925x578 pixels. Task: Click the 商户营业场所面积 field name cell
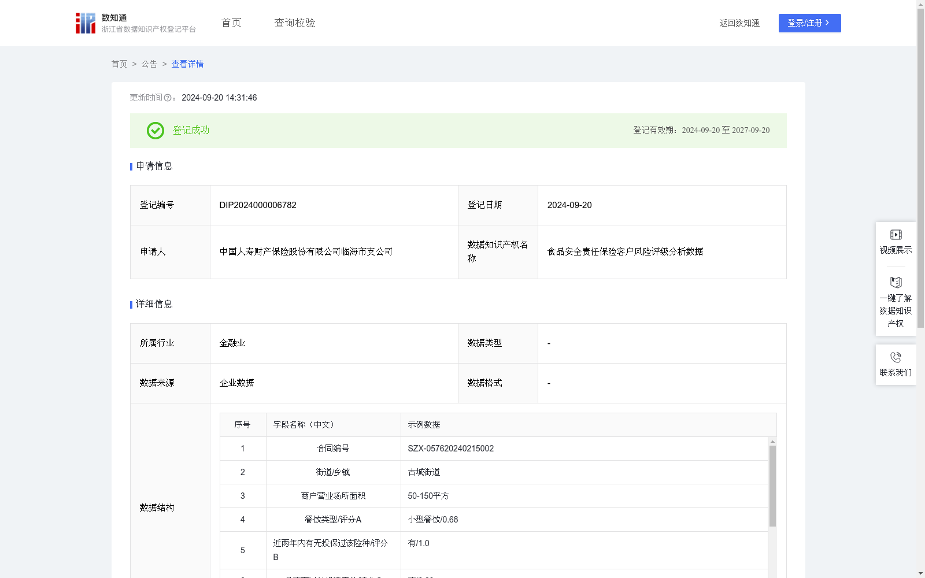click(333, 496)
